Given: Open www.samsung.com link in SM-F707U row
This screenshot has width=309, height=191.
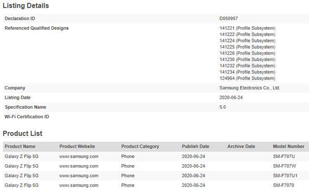Looking at the screenshot, I should [79, 156].
